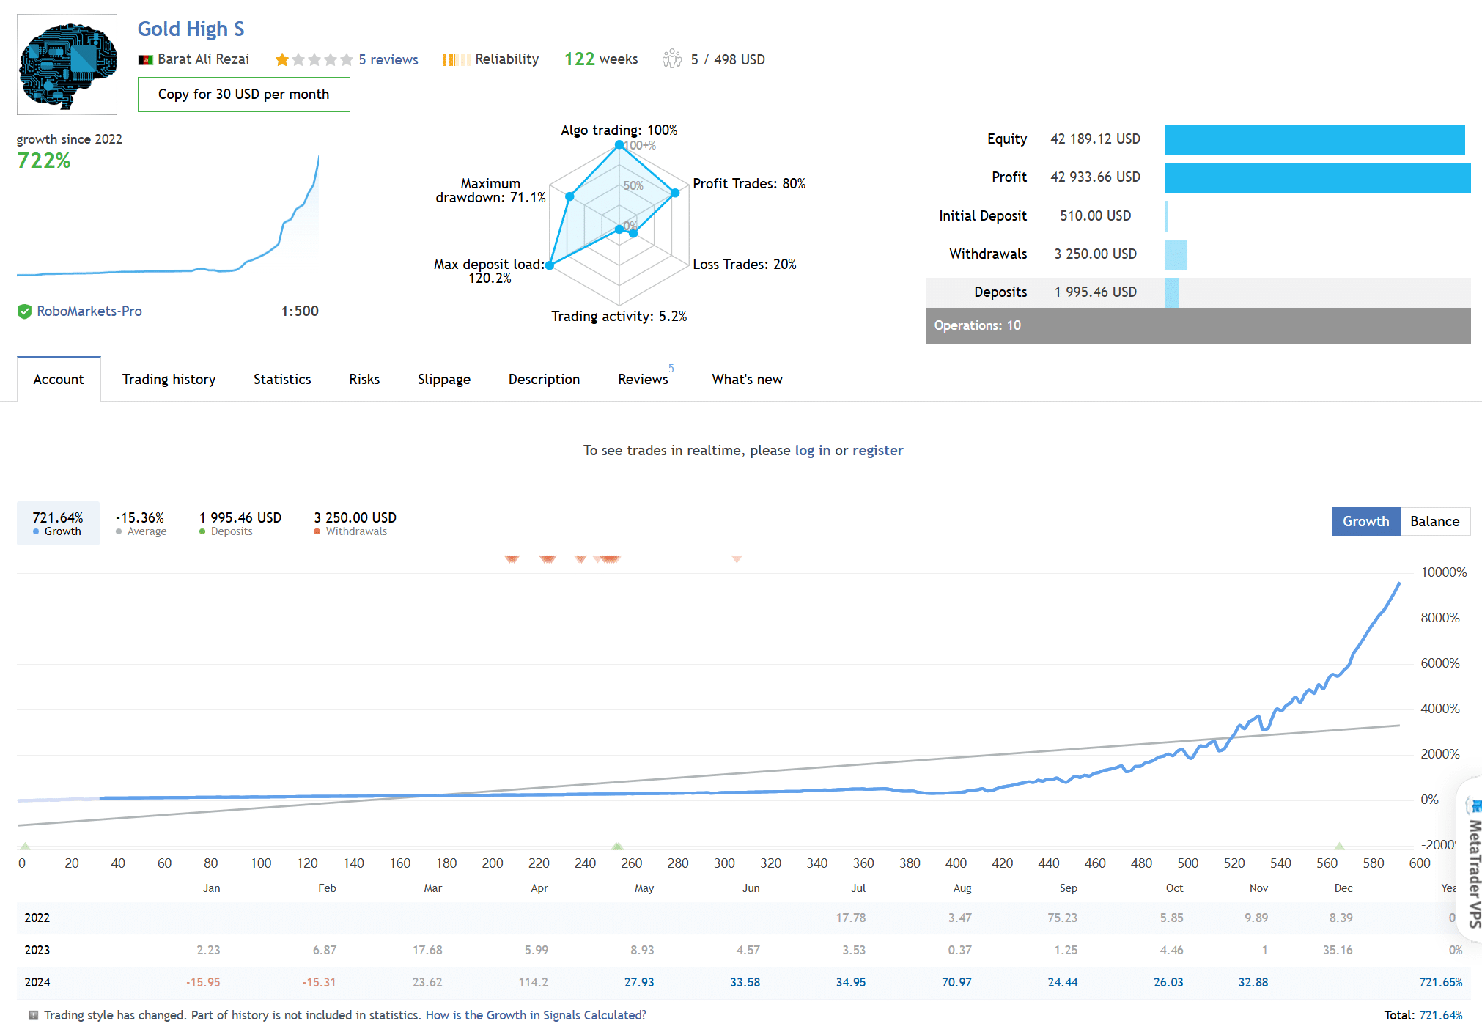The height and width of the screenshot is (1029, 1482).
Task: Click Copy for 30 USD per month
Action: click(x=243, y=95)
